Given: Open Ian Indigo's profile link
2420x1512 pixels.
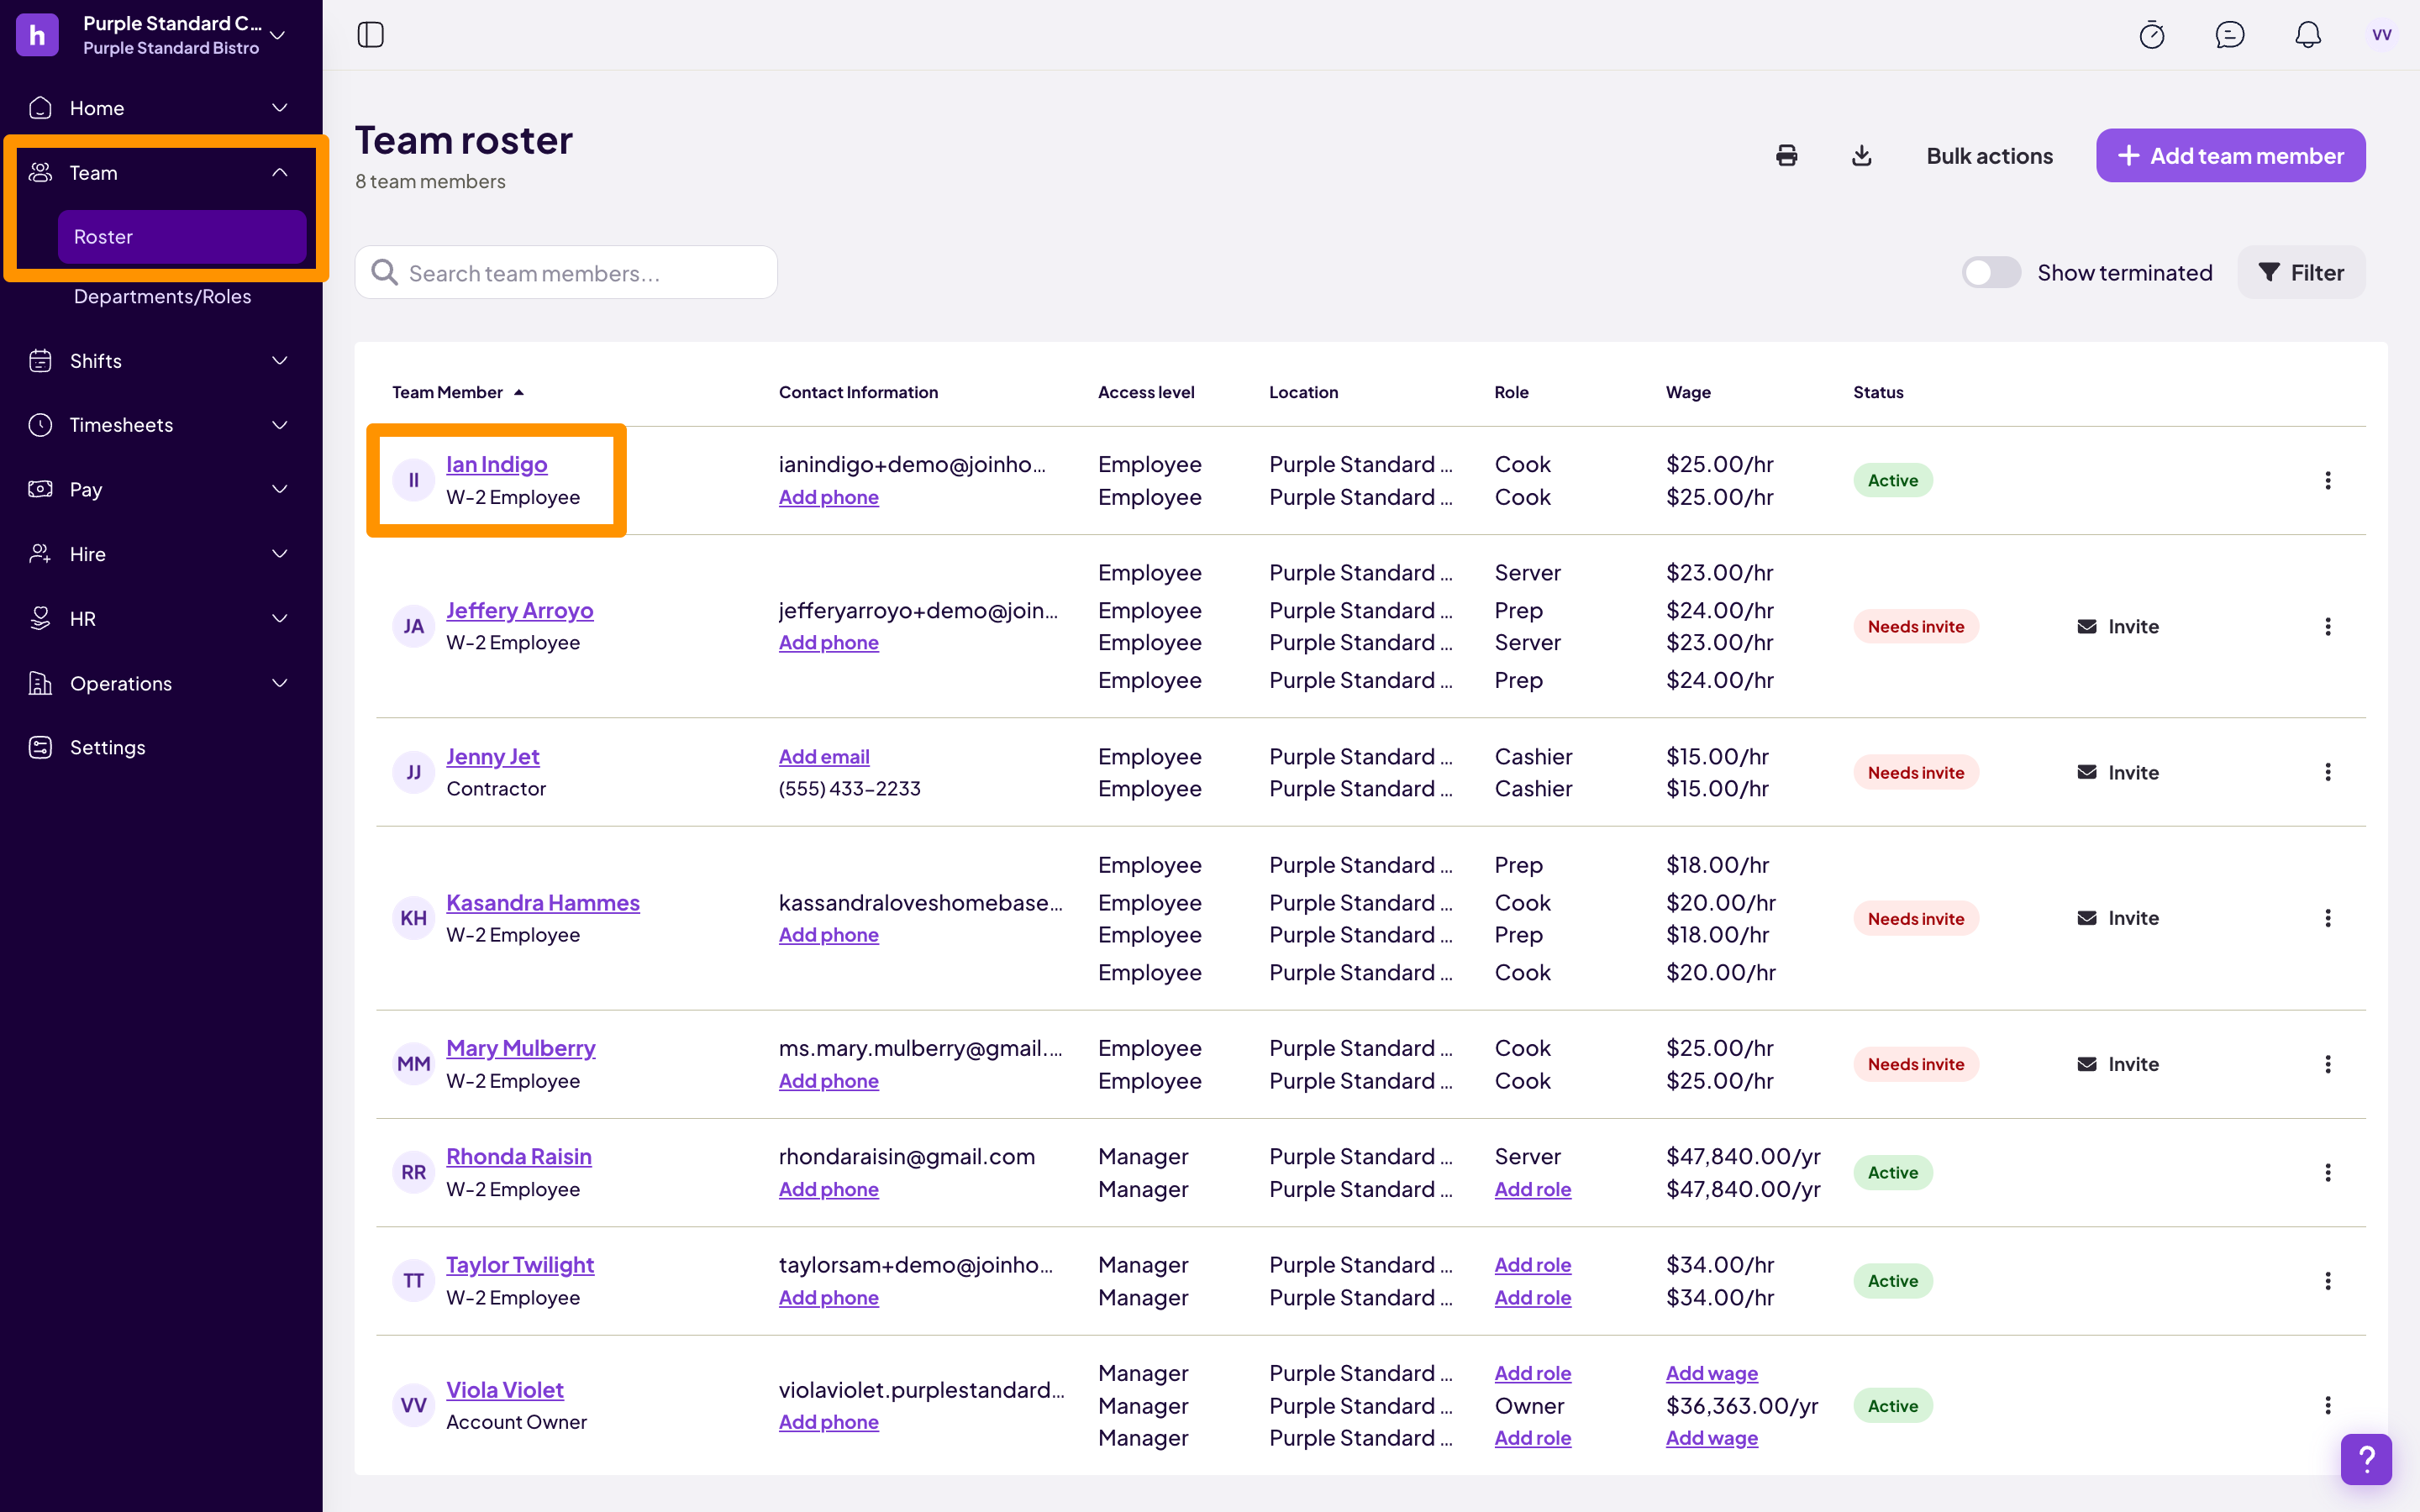Looking at the screenshot, I should point(497,464).
